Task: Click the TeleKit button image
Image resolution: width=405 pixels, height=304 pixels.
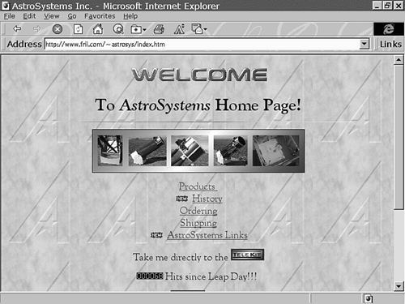Action: click(x=247, y=255)
